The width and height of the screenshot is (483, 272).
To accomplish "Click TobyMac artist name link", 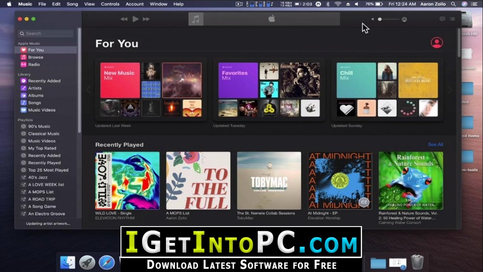I will [x=245, y=218].
